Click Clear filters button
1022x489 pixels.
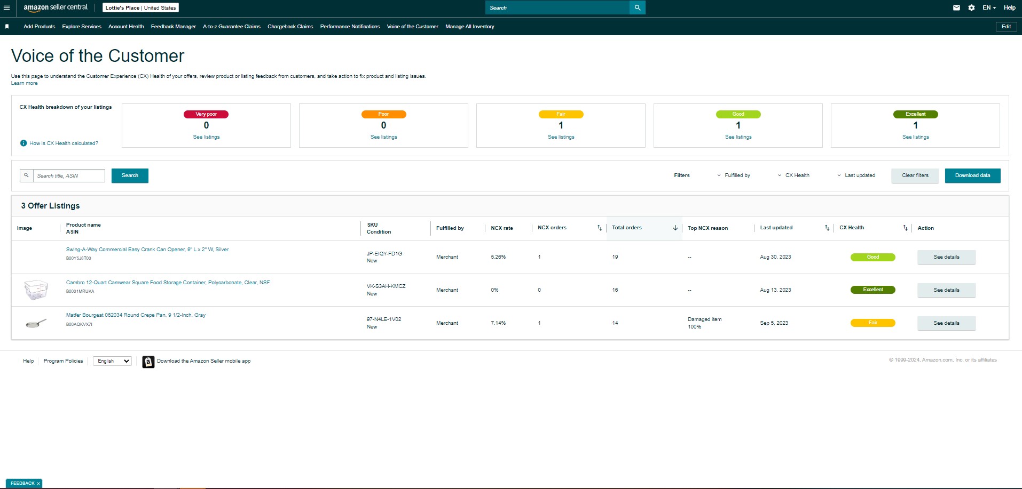click(x=915, y=175)
